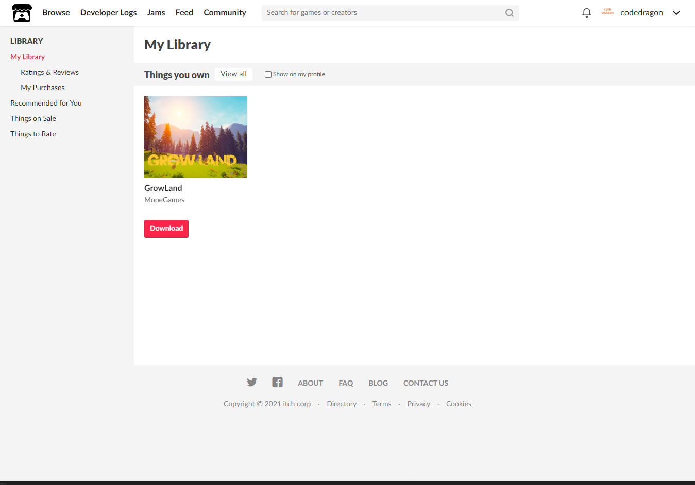The height and width of the screenshot is (485, 695).
Task: Open the Browse menu
Action: [56, 12]
